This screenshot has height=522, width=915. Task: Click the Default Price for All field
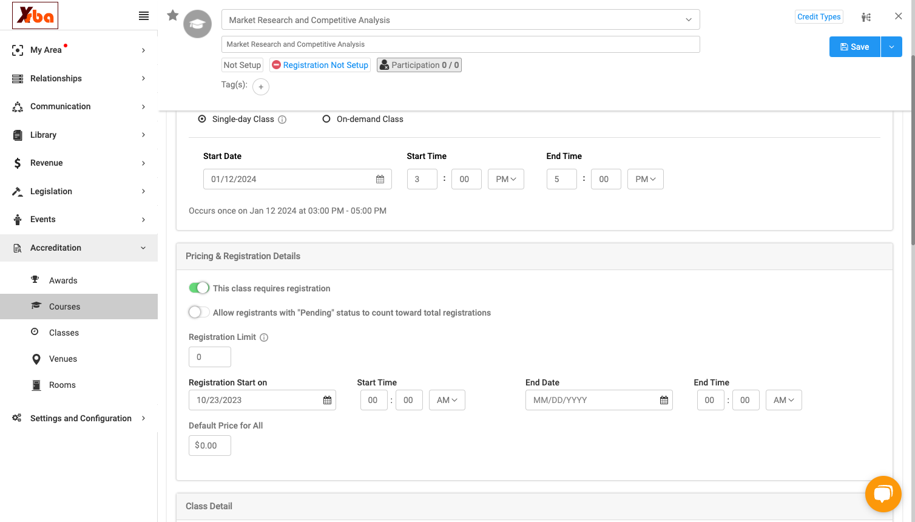(210, 446)
